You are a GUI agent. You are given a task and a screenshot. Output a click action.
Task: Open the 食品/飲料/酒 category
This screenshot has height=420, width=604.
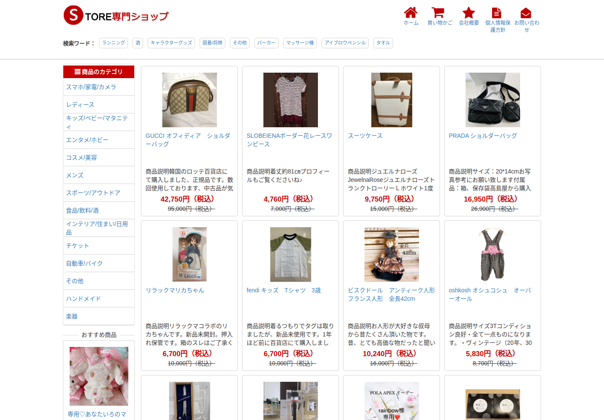(x=99, y=210)
